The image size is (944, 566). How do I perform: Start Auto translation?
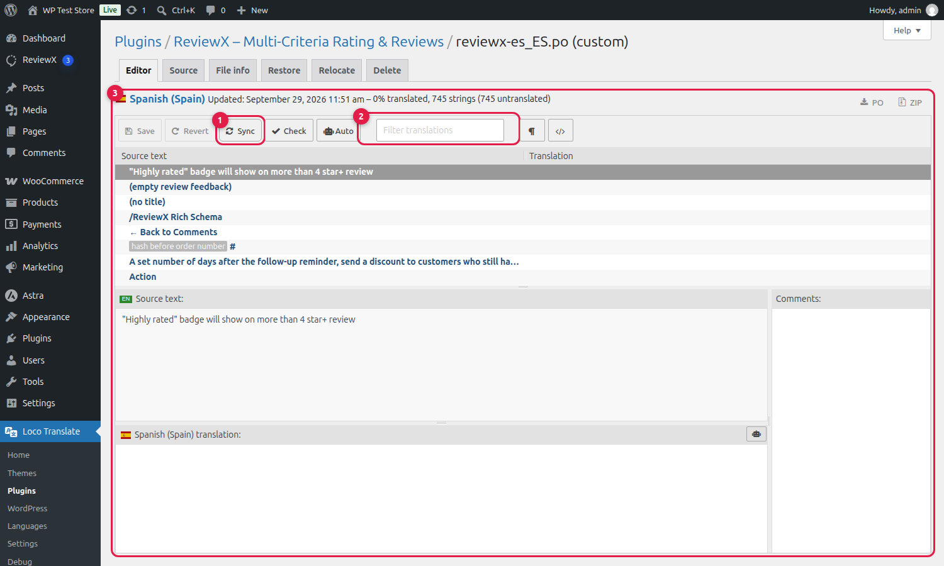338,131
